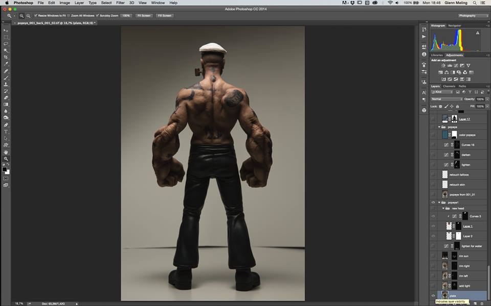The height and width of the screenshot is (306, 491).
Task: Select the Crop tool
Action: point(6,57)
